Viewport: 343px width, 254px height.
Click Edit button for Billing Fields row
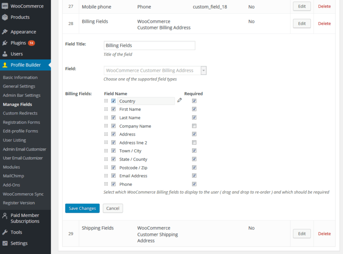point(302,23)
